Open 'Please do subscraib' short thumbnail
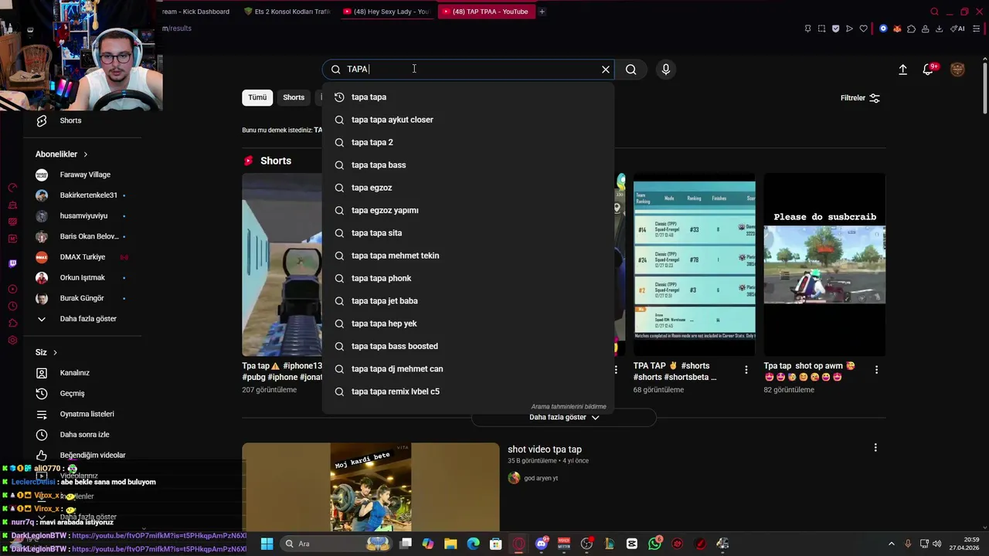The height and width of the screenshot is (556, 989). (824, 264)
